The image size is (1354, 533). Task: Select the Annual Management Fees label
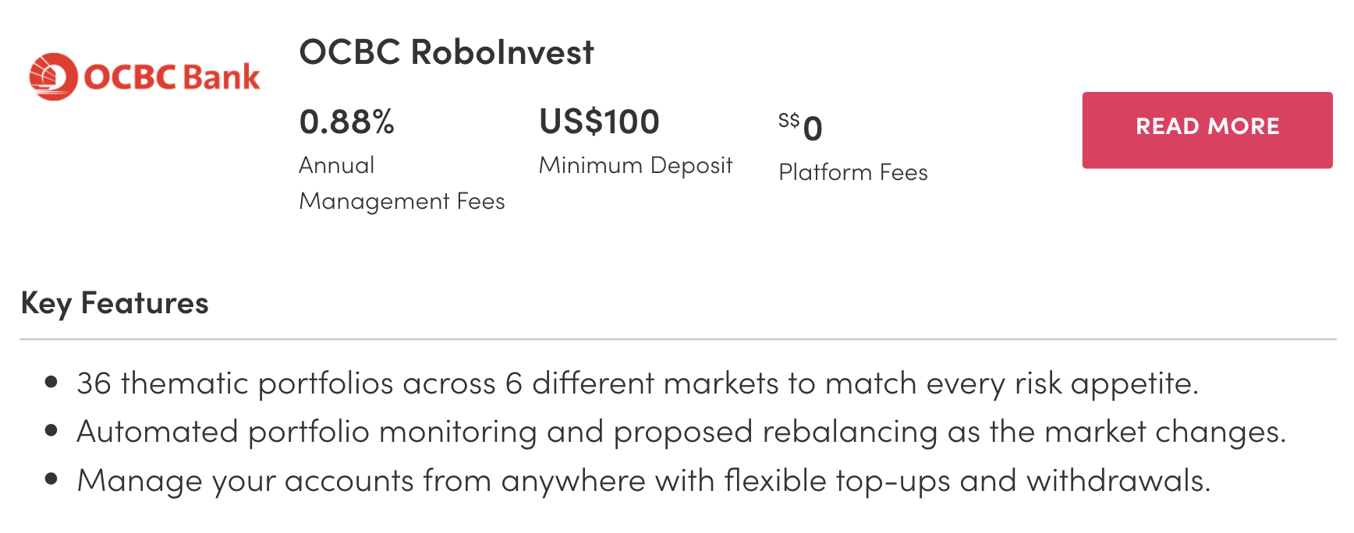tap(402, 183)
